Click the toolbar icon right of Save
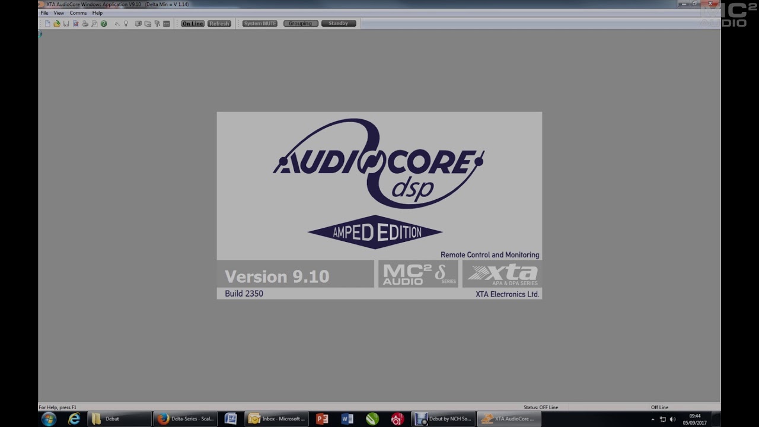The height and width of the screenshot is (427, 759). (x=75, y=24)
